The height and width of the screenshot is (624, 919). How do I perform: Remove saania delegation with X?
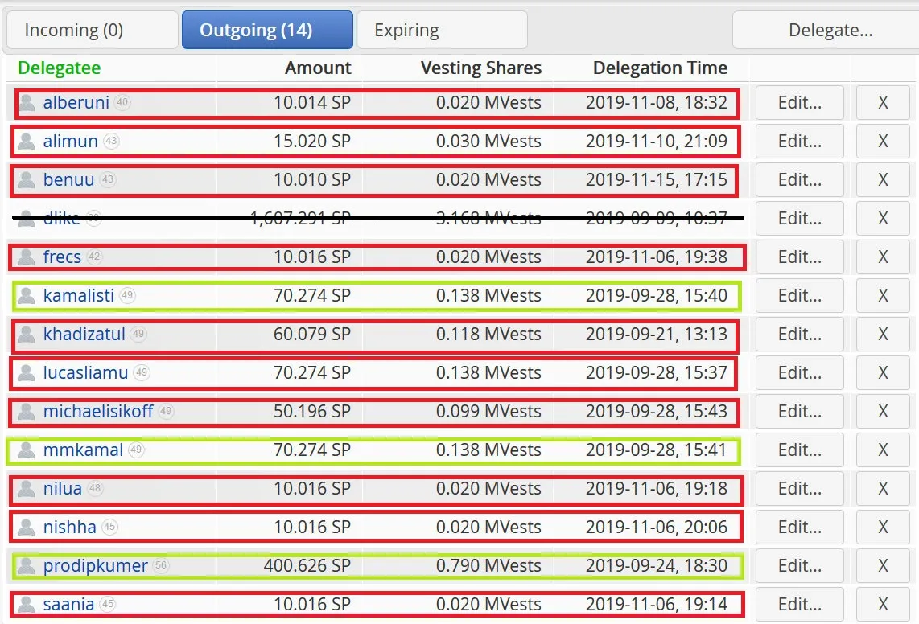[883, 606]
